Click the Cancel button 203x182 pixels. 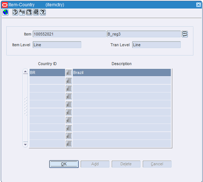[x=157, y=164]
